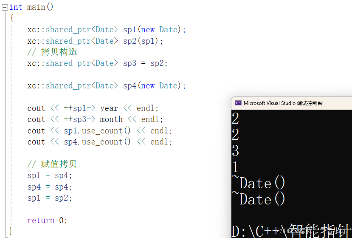This screenshot has width=352, height=238.
Task: Click the first '~Date()' console line
Action: coord(259,182)
